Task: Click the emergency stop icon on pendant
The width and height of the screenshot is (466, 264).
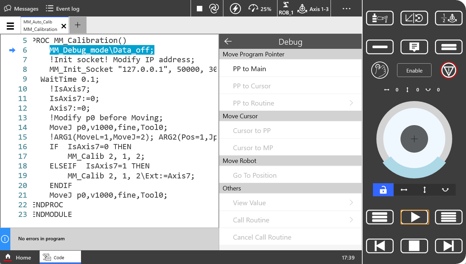Action: (x=448, y=70)
